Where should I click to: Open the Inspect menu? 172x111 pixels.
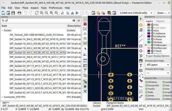click(x=35, y=8)
